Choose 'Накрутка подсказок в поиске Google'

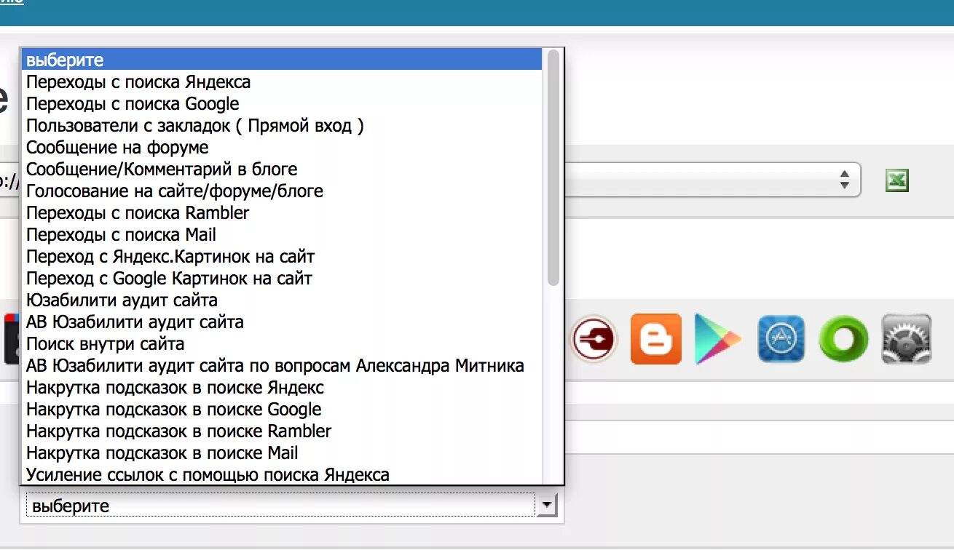click(282, 409)
